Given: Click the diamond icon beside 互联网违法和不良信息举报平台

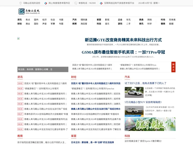Looking at the screenshot, I should coord(101,3).
